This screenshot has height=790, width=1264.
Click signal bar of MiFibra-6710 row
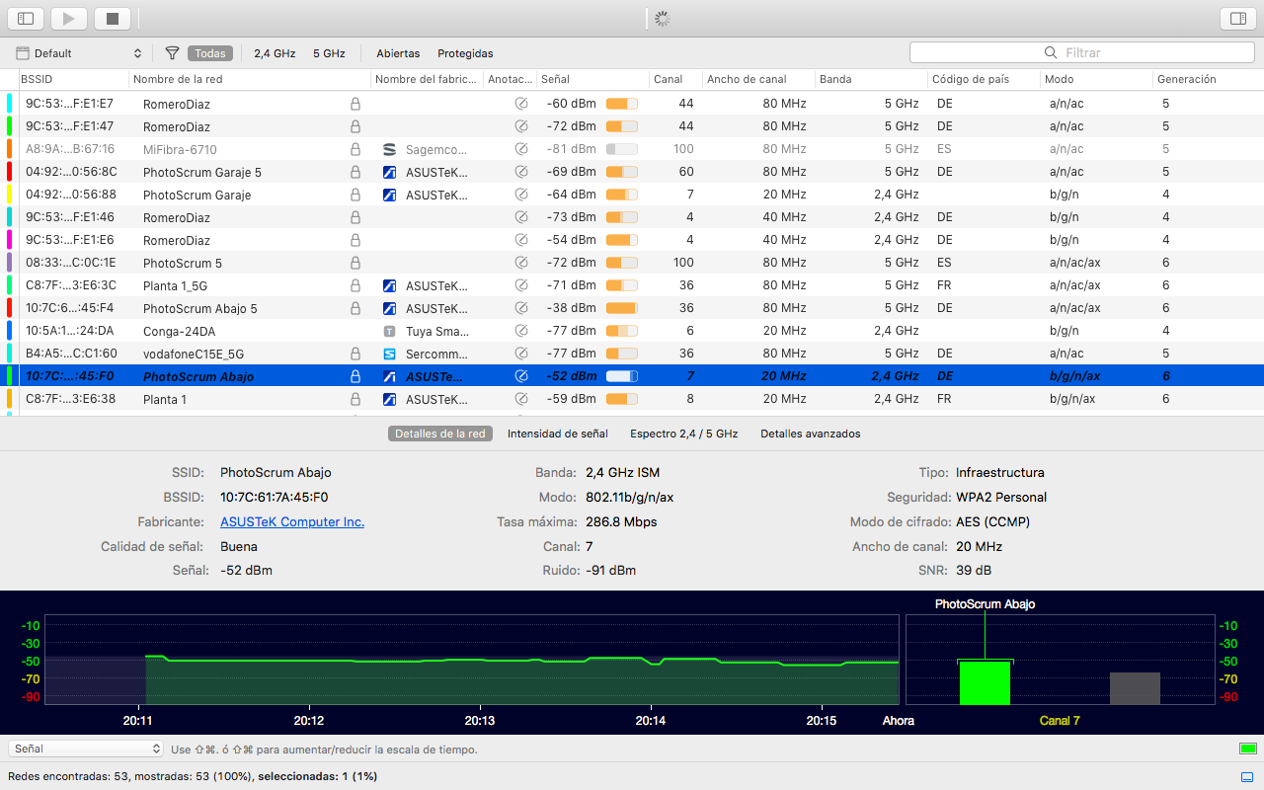tap(622, 149)
